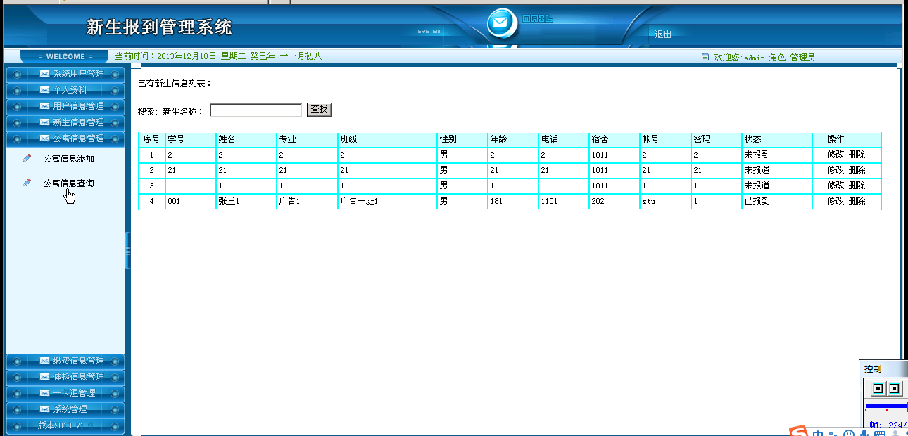
Task: Click 修改 in row with 序号 1
Action: (836, 155)
